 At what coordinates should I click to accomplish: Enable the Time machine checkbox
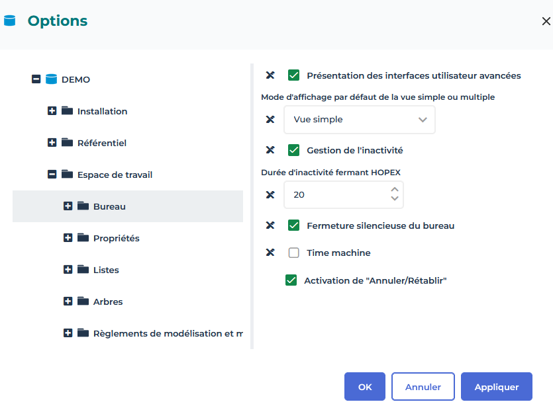click(x=294, y=253)
